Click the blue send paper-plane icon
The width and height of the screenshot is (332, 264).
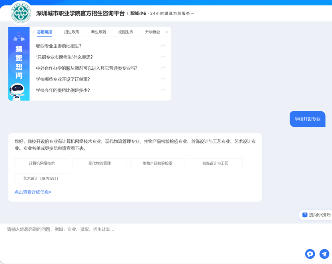324,254
